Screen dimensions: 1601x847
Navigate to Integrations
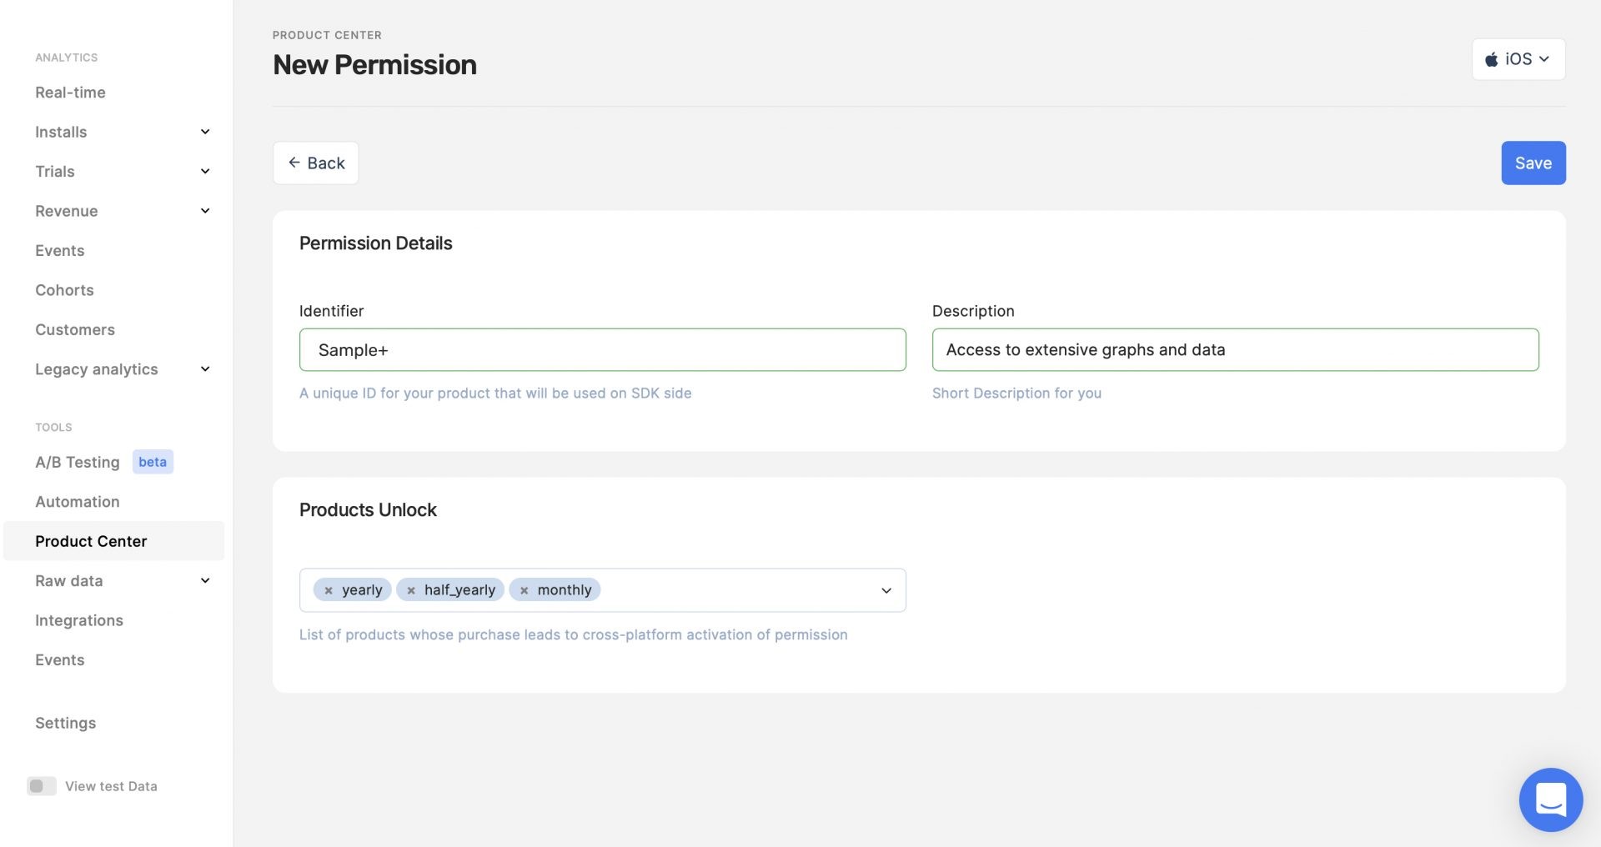(x=79, y=620)
